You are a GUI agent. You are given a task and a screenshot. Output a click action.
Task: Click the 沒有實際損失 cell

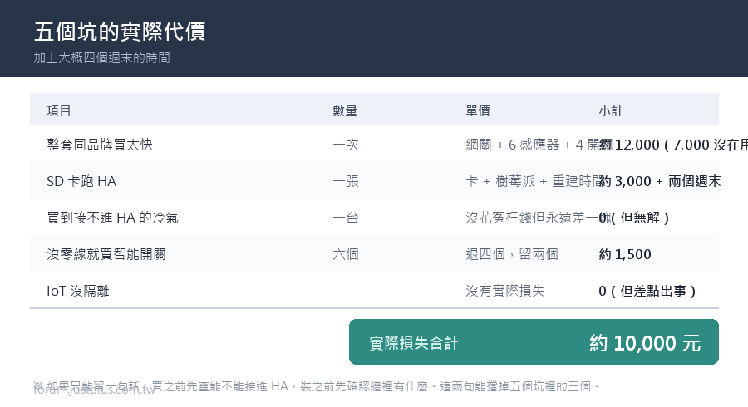coord(505,291)
